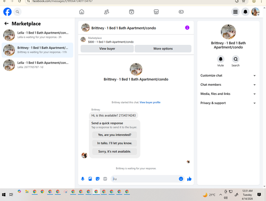Open the View buyer profile link

(x=150, y=102)
